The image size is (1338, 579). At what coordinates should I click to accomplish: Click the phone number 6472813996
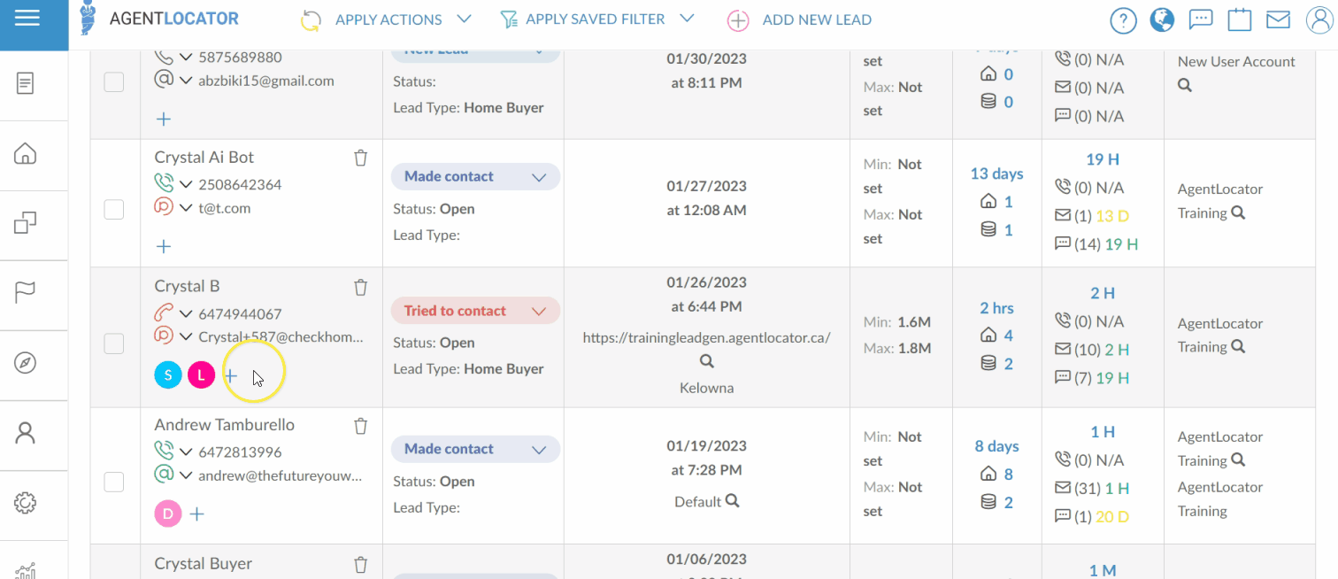pos(240,452)
